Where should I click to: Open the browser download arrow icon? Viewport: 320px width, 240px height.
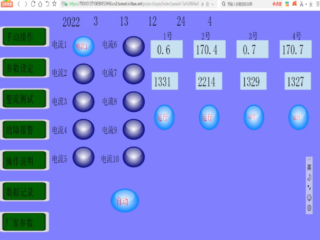(311, 4)
